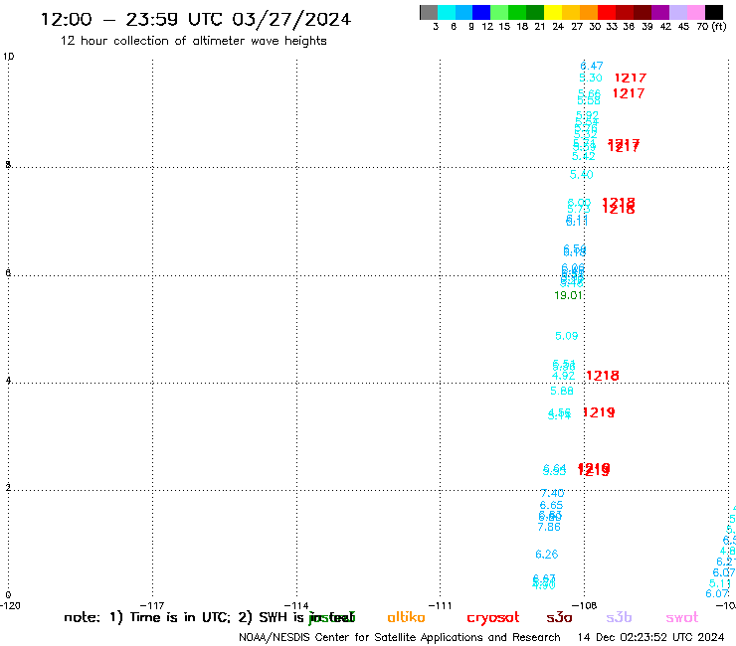
Task: Click the longitude axis label -114
Action: (x=296, y=605)
